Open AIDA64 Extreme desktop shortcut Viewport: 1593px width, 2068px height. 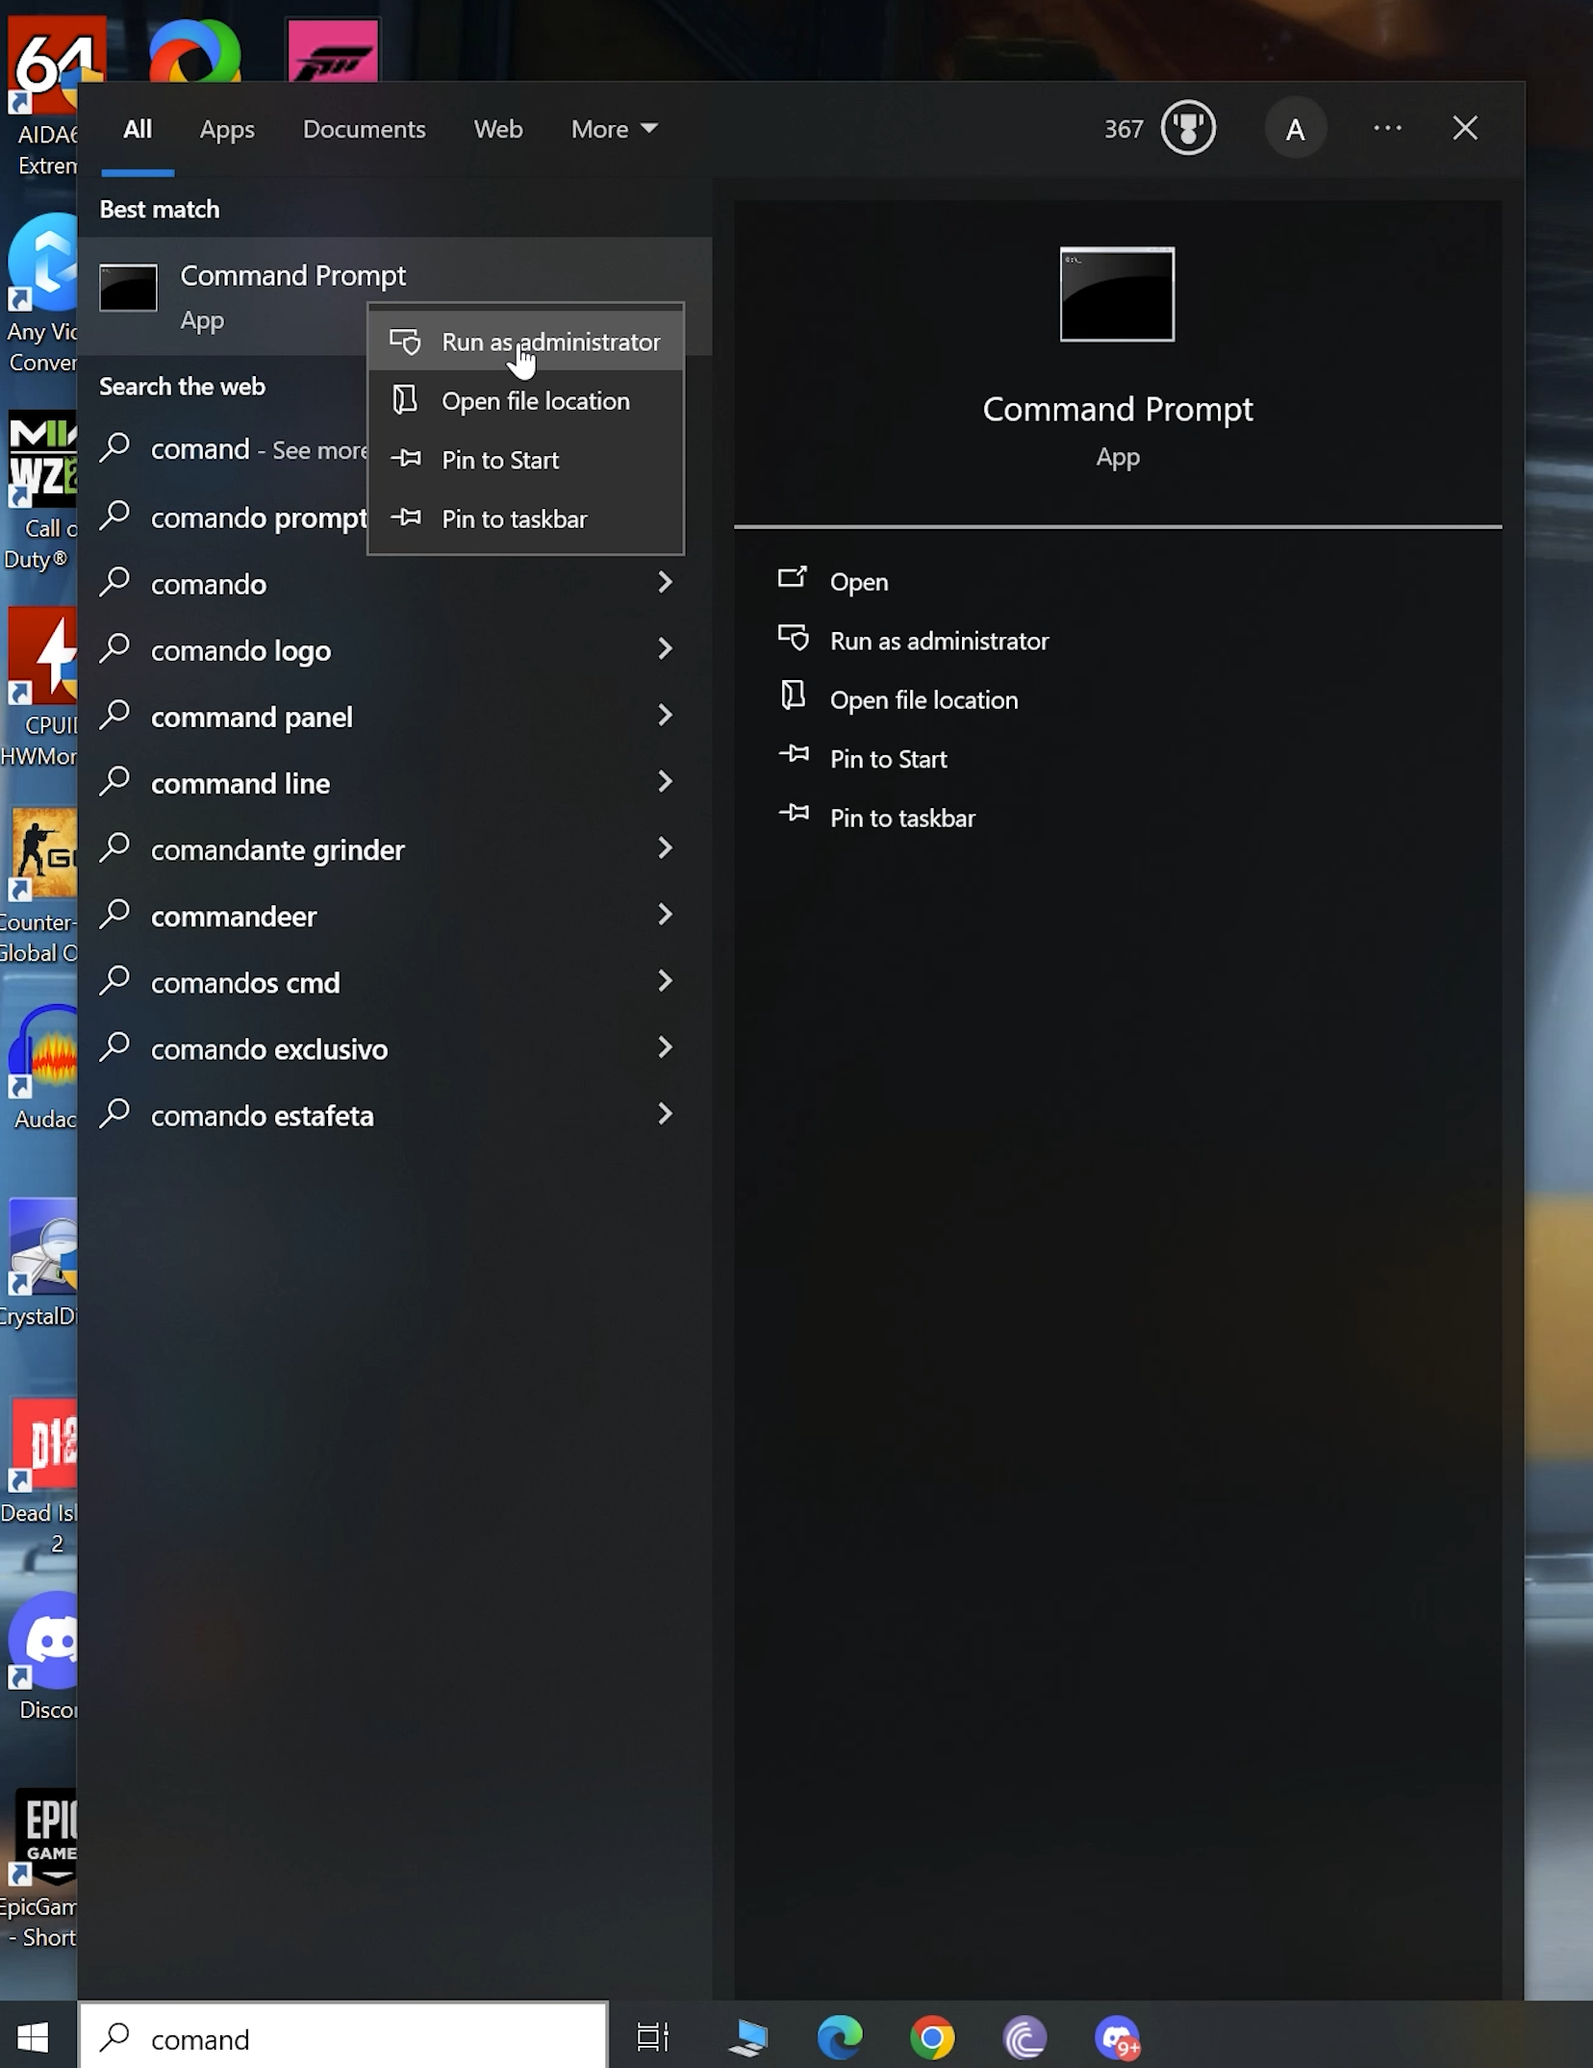[x=42, y=94]
